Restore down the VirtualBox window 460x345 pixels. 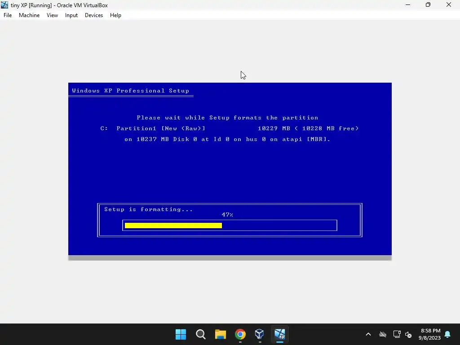pos(428,5)
